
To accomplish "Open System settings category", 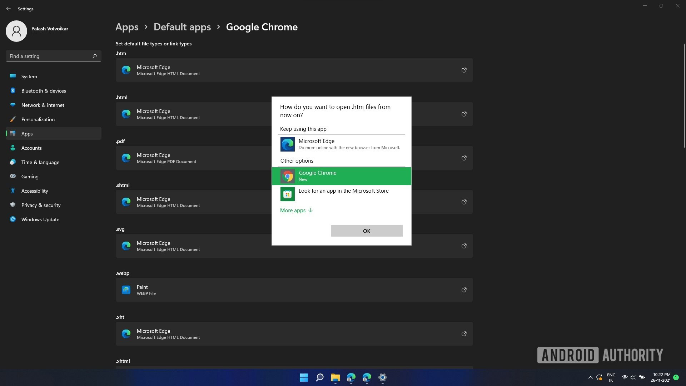I will [54, 76].
